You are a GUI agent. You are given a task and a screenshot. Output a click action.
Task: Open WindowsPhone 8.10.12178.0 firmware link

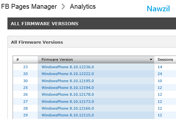coord(68,94)
